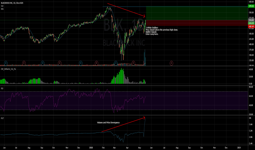Screen dimensions: 255x150
Task: Click the May label on time axis
Action: [140, 148]
